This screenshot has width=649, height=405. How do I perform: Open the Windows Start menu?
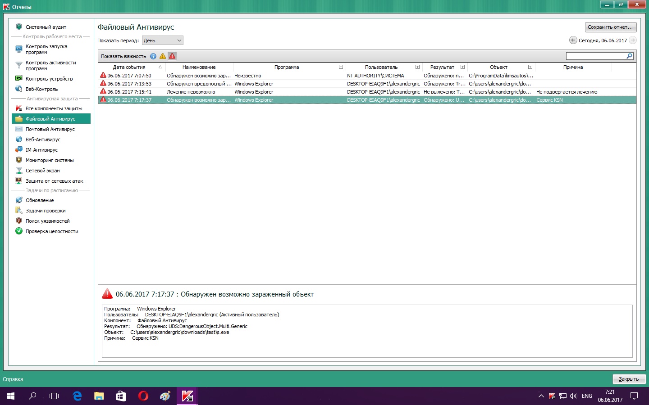tap(11, 396)
